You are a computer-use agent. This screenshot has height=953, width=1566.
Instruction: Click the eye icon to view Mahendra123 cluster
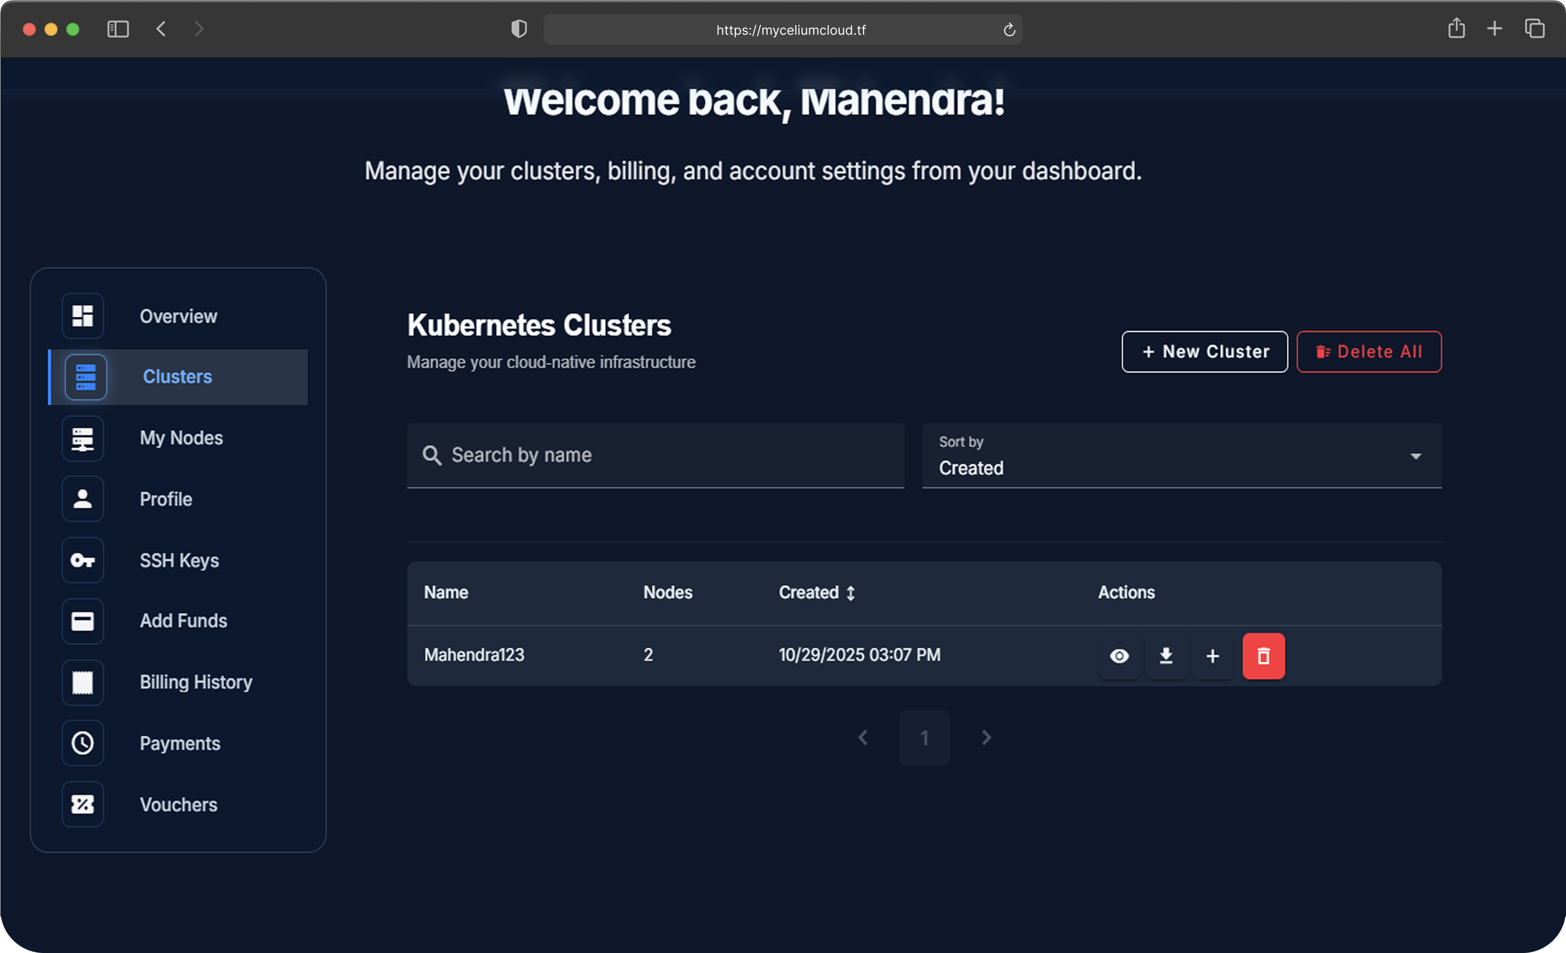point(1119,655)
